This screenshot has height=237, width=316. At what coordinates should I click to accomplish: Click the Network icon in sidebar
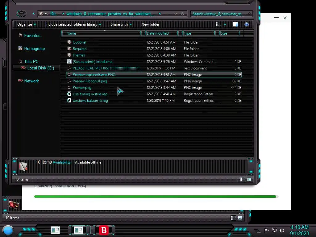point(20,81)
